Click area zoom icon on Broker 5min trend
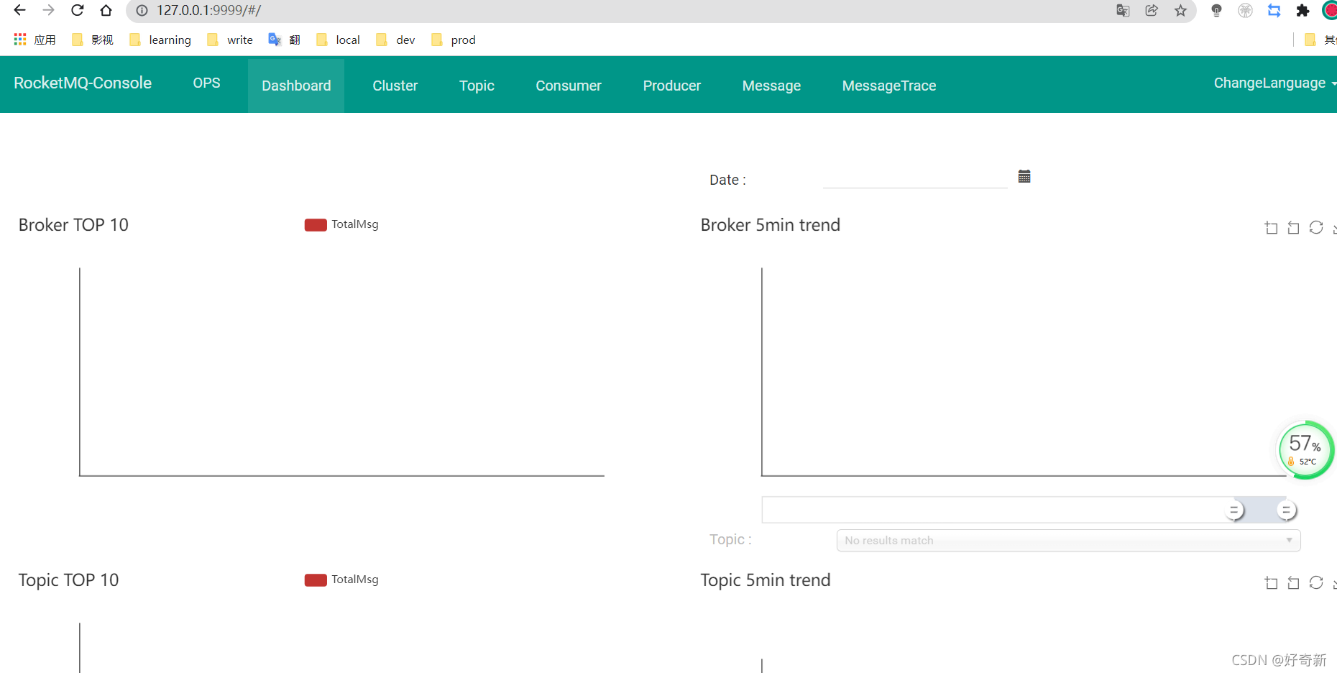The height and width of the screenshot is (673, 1337). click(1271, 227)
